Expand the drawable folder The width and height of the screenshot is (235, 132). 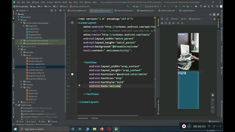pos(21,52)
